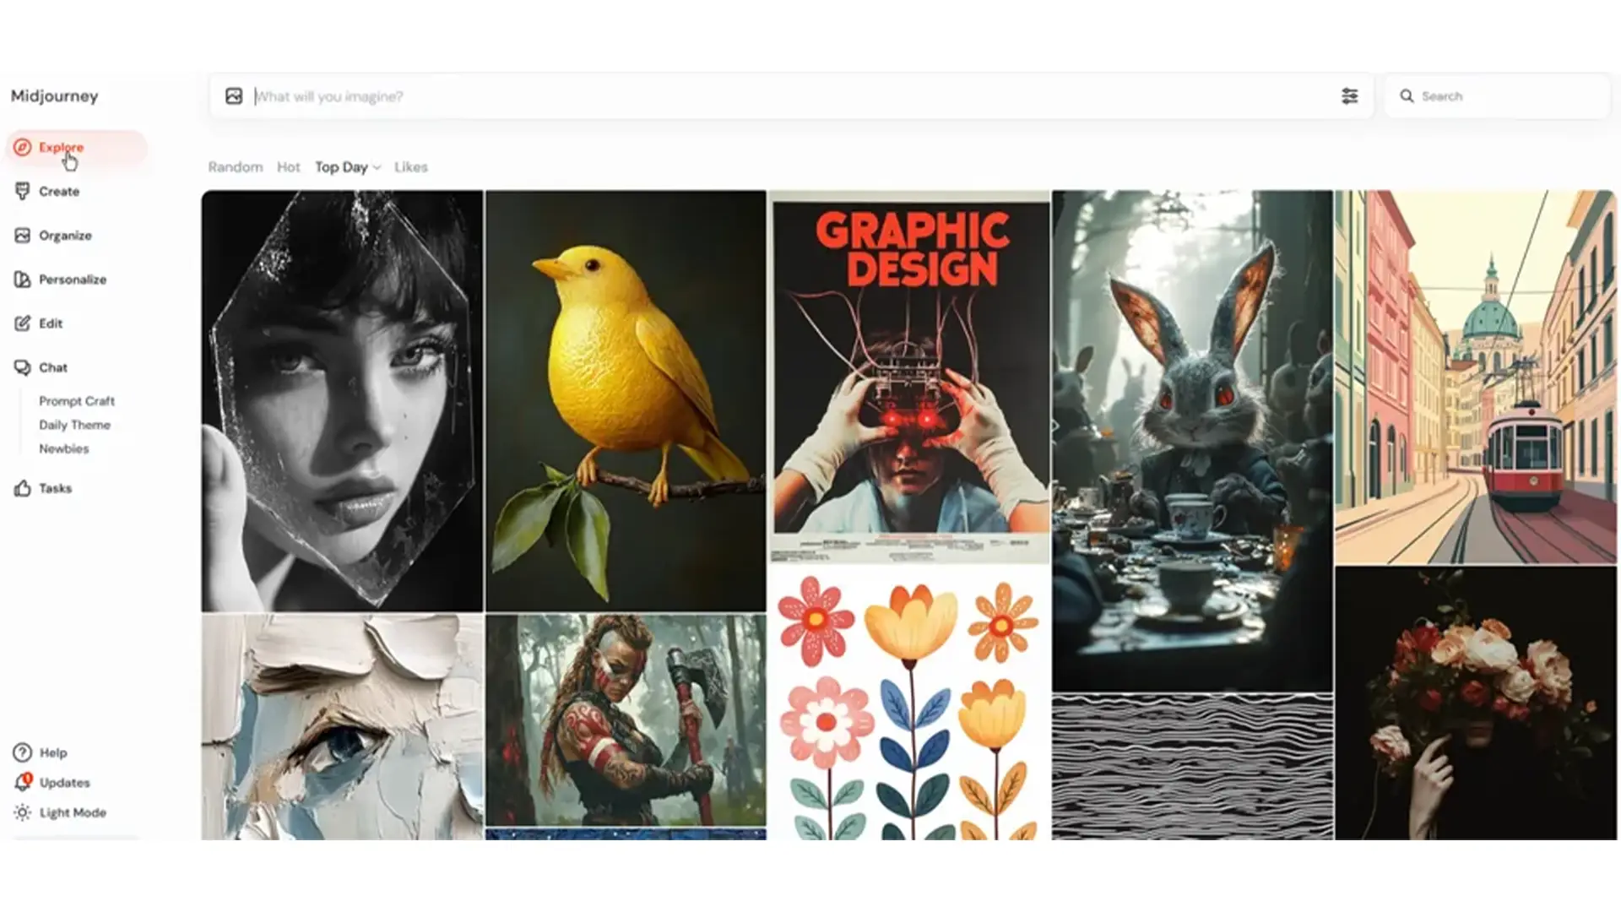Open the Newbies chat room
Image resolution: width=1621 pixels, height=912 pixels.
(63, 448)
